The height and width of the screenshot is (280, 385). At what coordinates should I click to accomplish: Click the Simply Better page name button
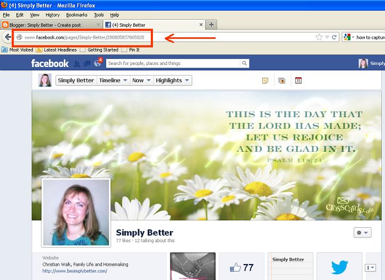(x=76, y=80)
